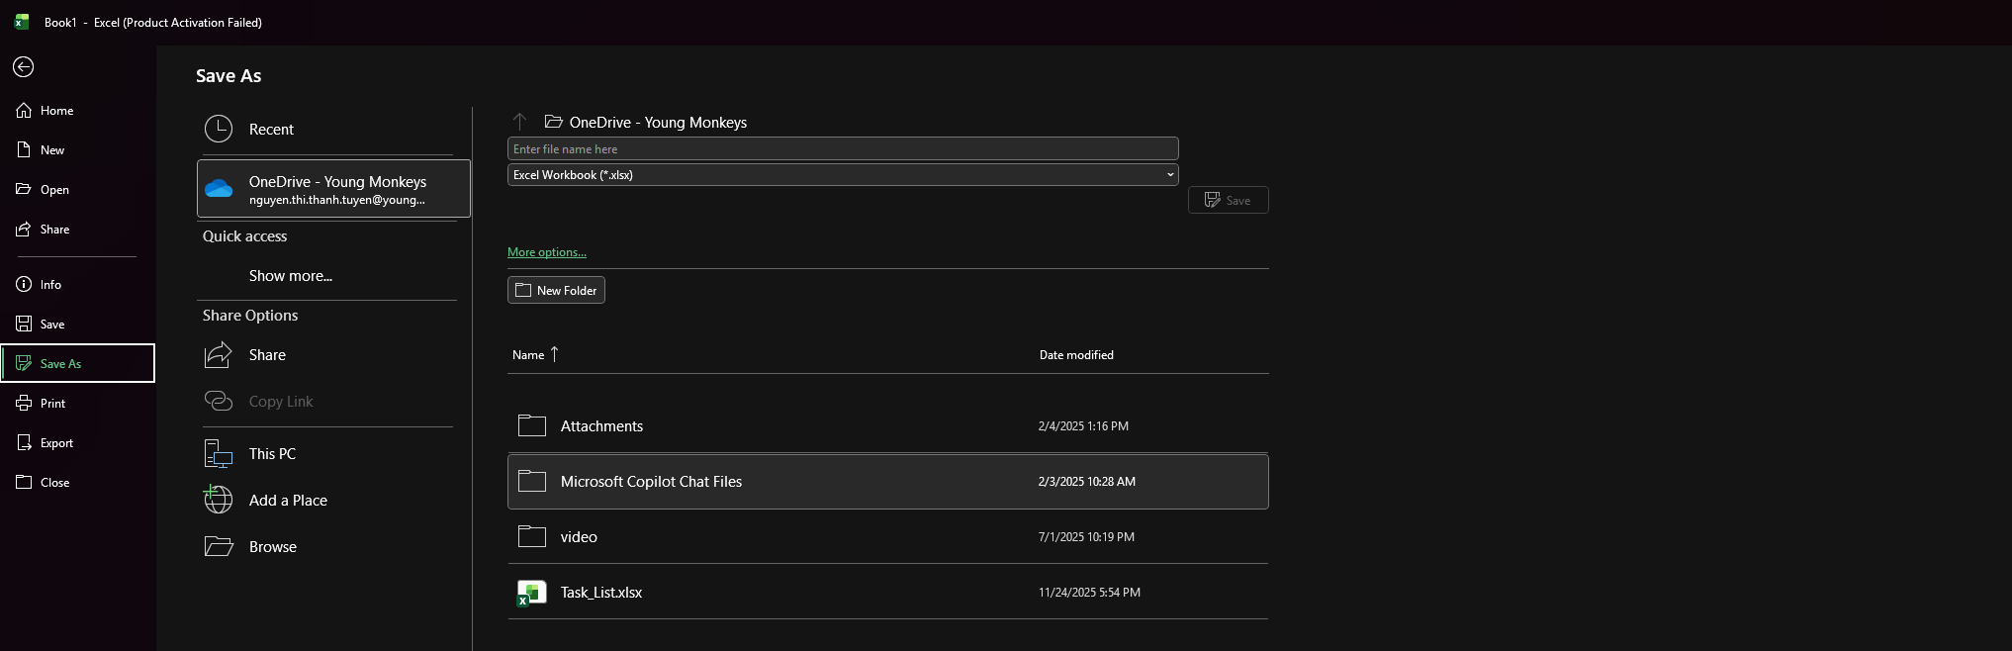Click the Recent clock icon
This screenshot has width=2012, height=651.
point(219,129)
